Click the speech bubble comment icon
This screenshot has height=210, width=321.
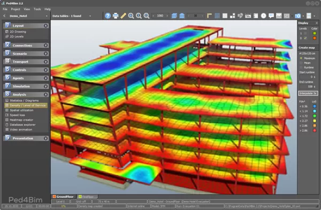point(271,16)
